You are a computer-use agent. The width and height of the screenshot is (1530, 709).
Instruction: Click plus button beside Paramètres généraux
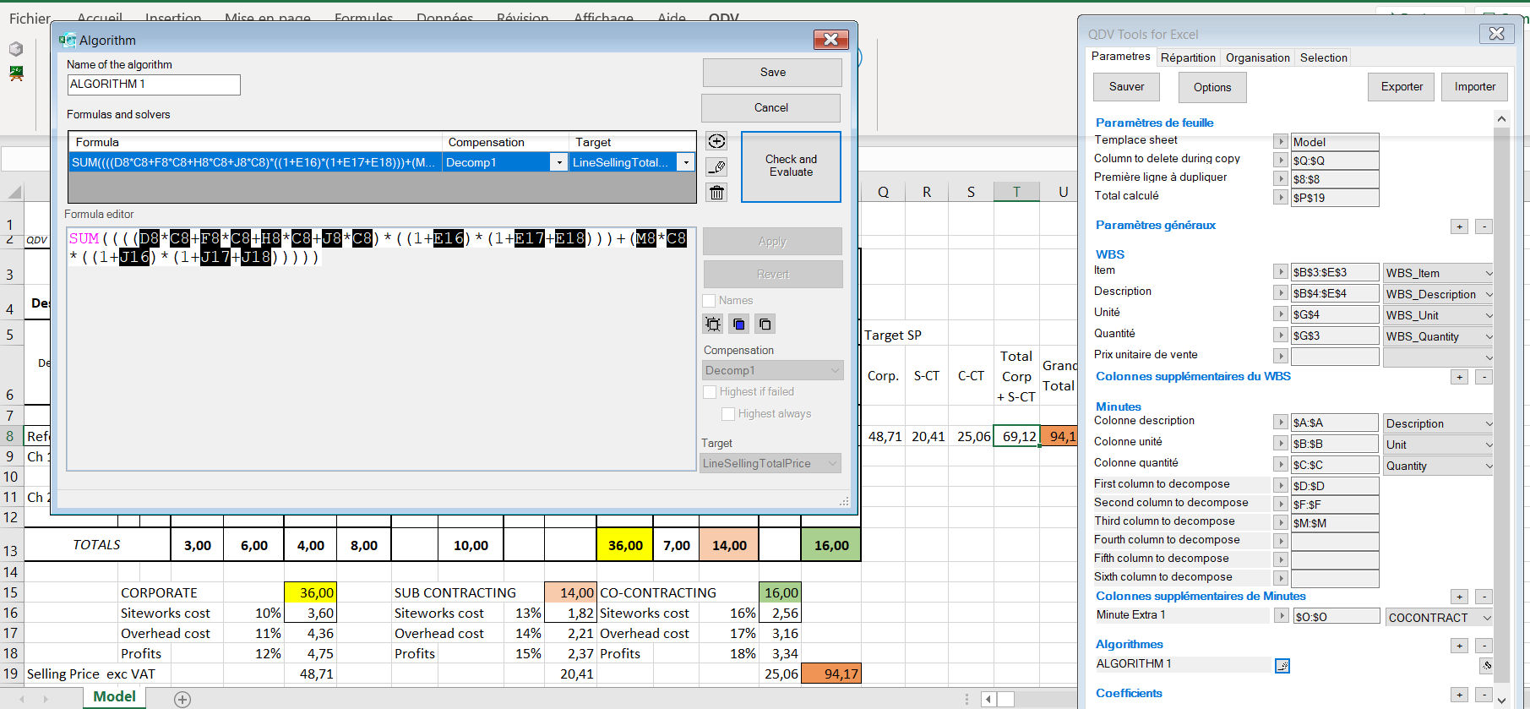click(1459, 226)
